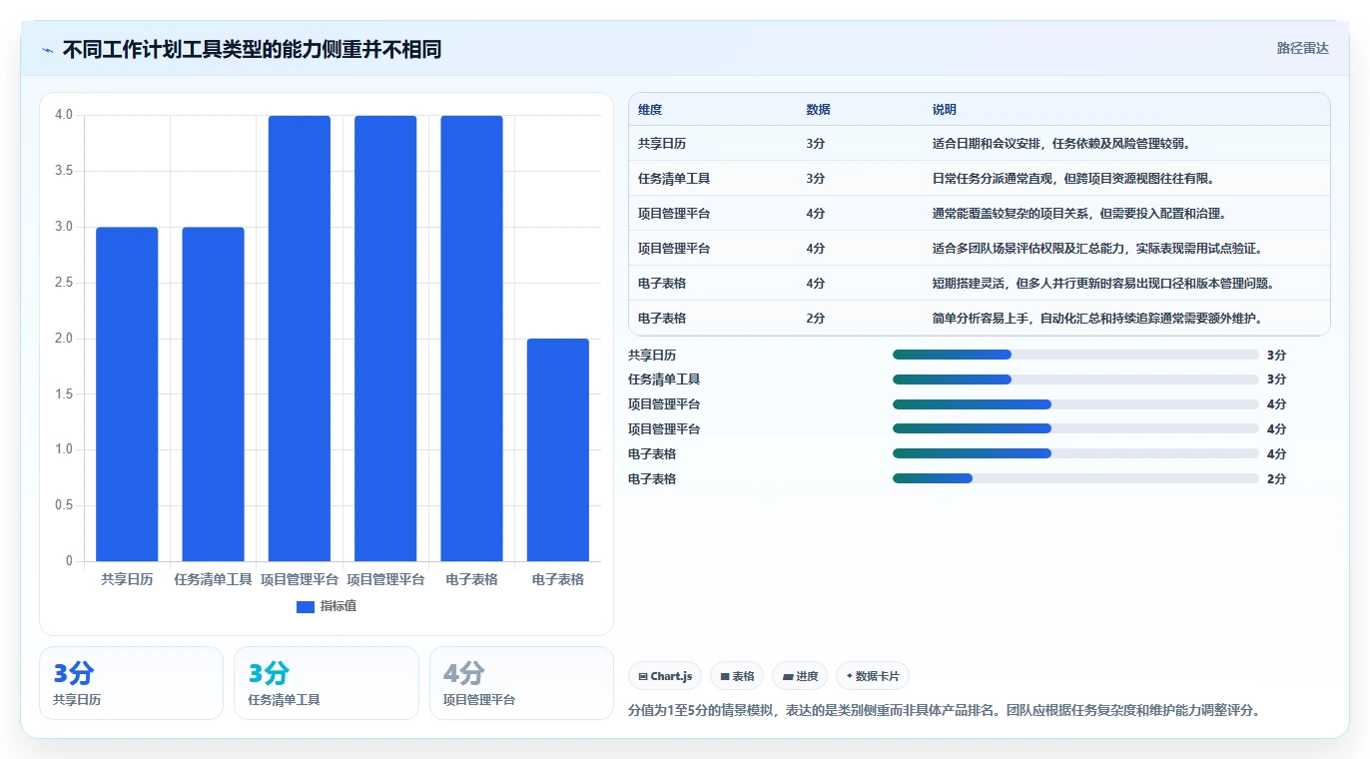
Task: Click the 任务清单工具 progress bar showing 3分
Action: (x=1075, y=379)
